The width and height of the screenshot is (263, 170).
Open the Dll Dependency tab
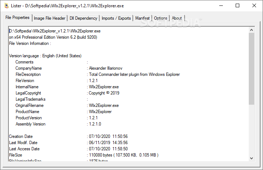[84, 18]
